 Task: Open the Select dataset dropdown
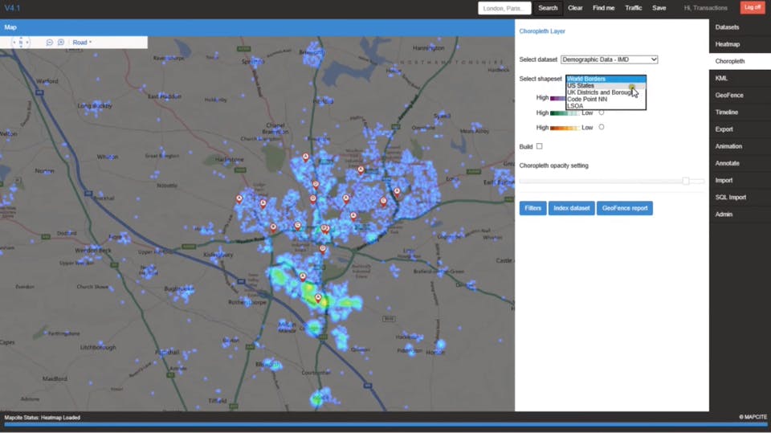pos(609,59)
